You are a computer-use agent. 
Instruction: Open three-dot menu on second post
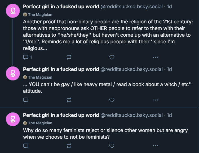155,100
